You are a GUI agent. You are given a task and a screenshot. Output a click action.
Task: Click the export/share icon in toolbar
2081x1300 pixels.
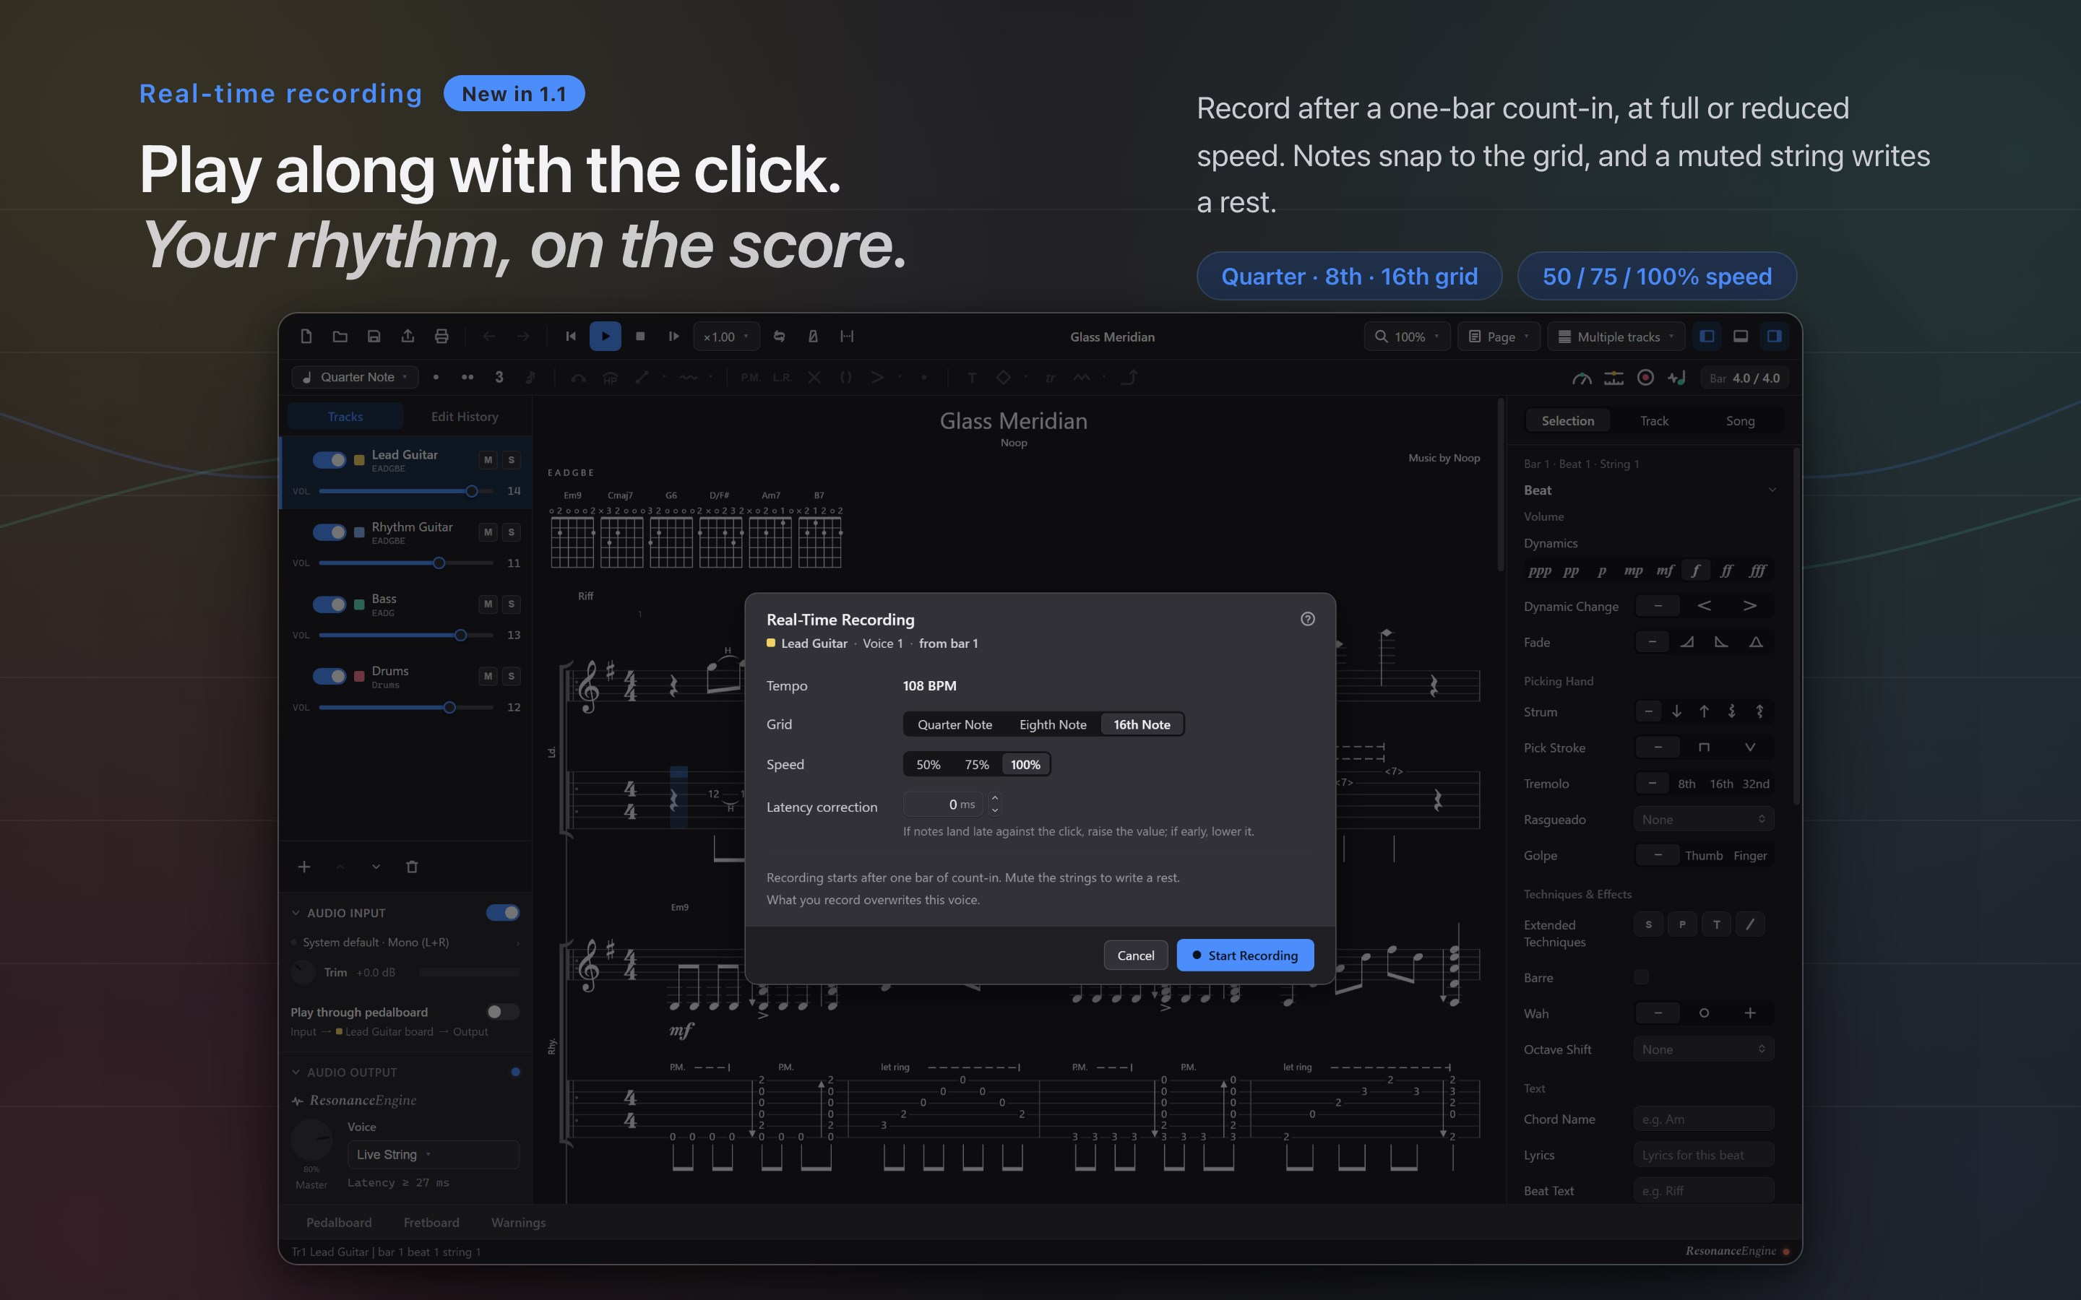408,336
